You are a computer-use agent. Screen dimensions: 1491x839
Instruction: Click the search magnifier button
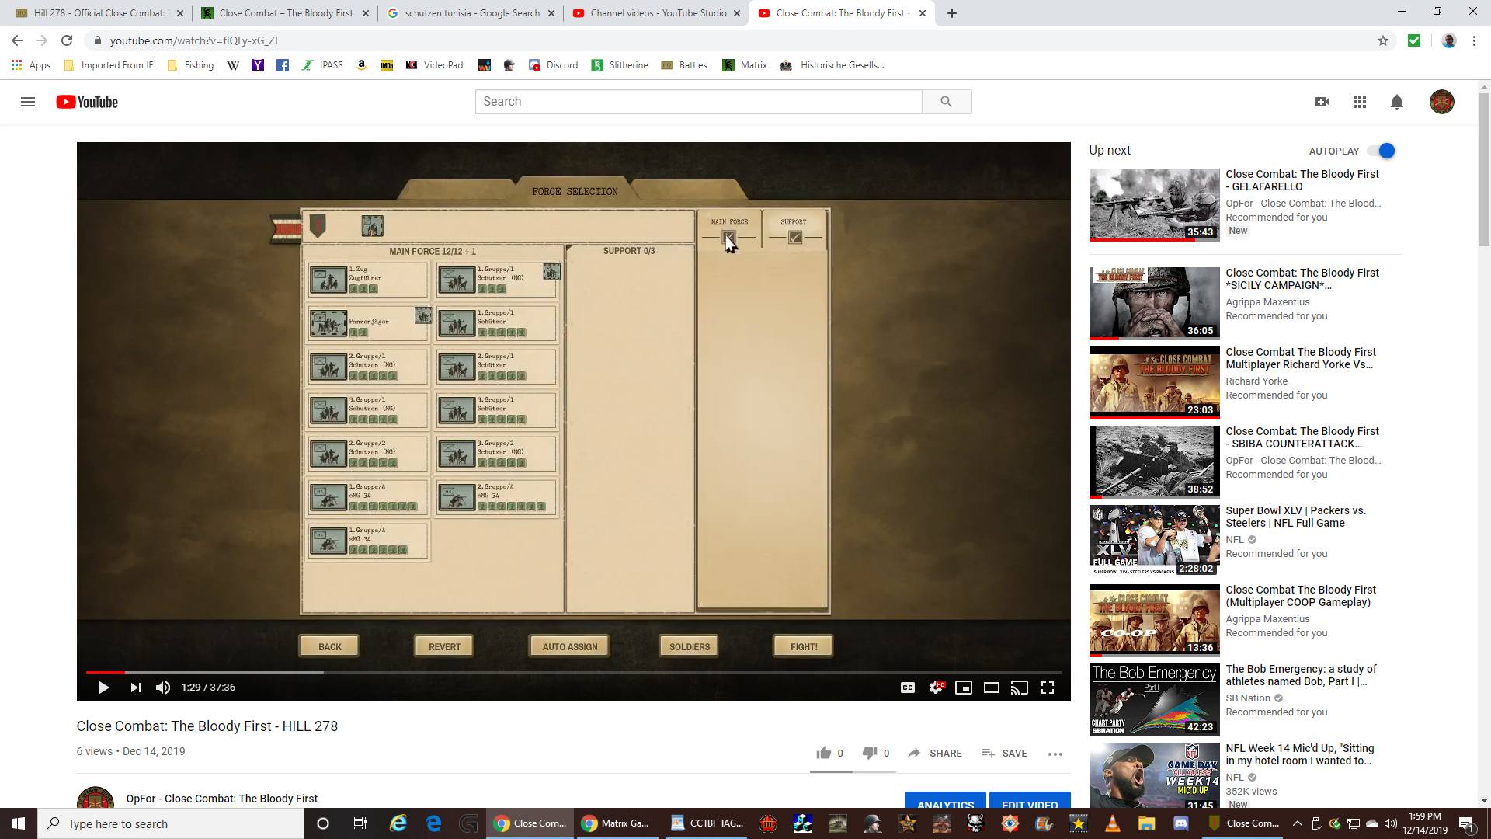click(x=946, y=102)
